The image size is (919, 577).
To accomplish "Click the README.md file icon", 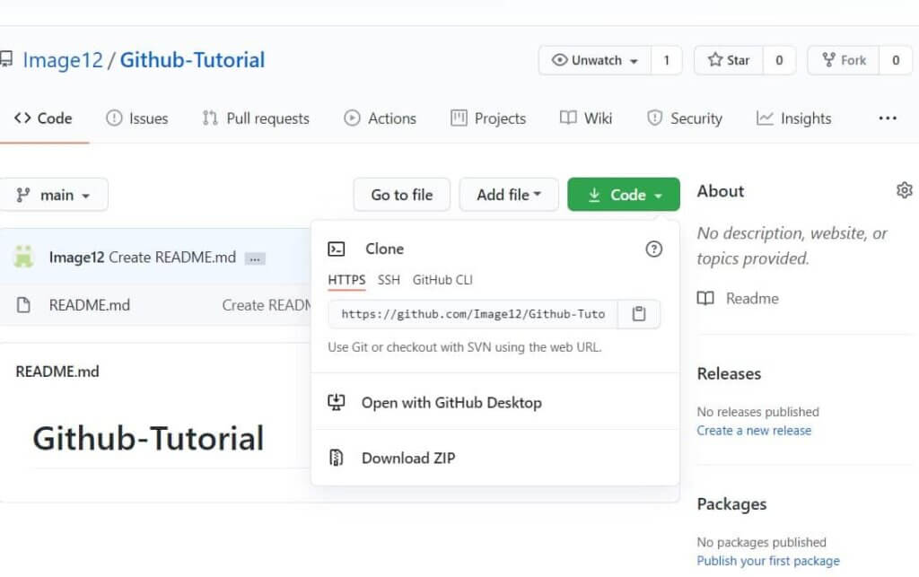I will (23, 305).
